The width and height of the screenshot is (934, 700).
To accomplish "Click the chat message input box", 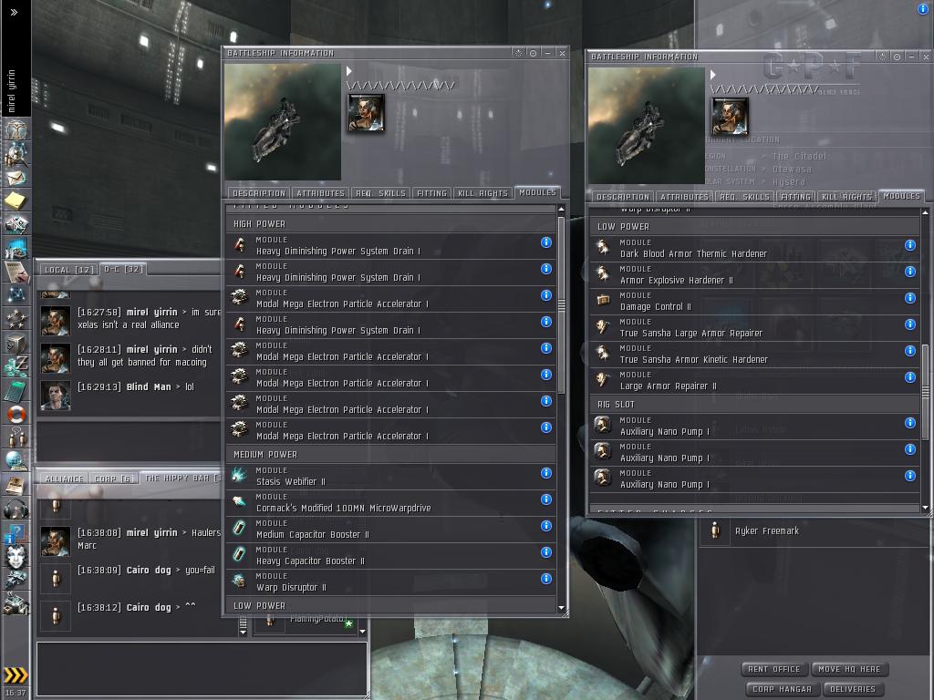I will (x=202, y=668).
